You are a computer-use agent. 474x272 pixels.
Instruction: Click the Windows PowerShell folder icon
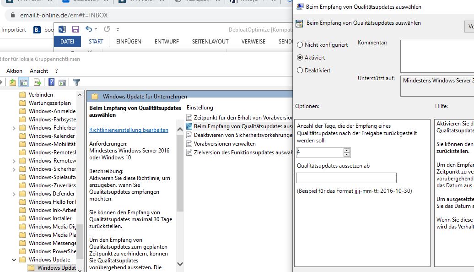click(22, 251)
